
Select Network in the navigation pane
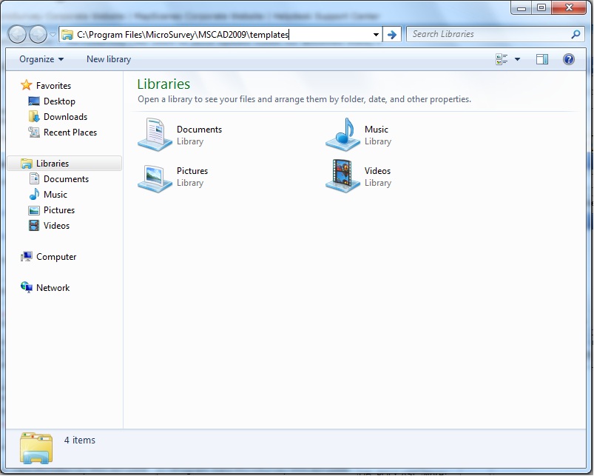[53, 288]
